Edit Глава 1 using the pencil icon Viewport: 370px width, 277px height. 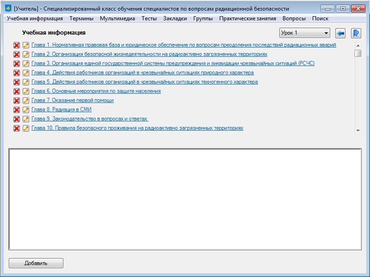pyautogui.click(x=26, y=45)
